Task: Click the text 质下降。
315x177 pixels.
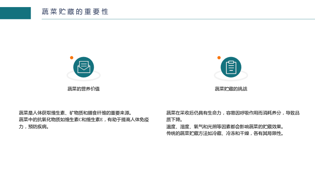Action: [174, 120]
